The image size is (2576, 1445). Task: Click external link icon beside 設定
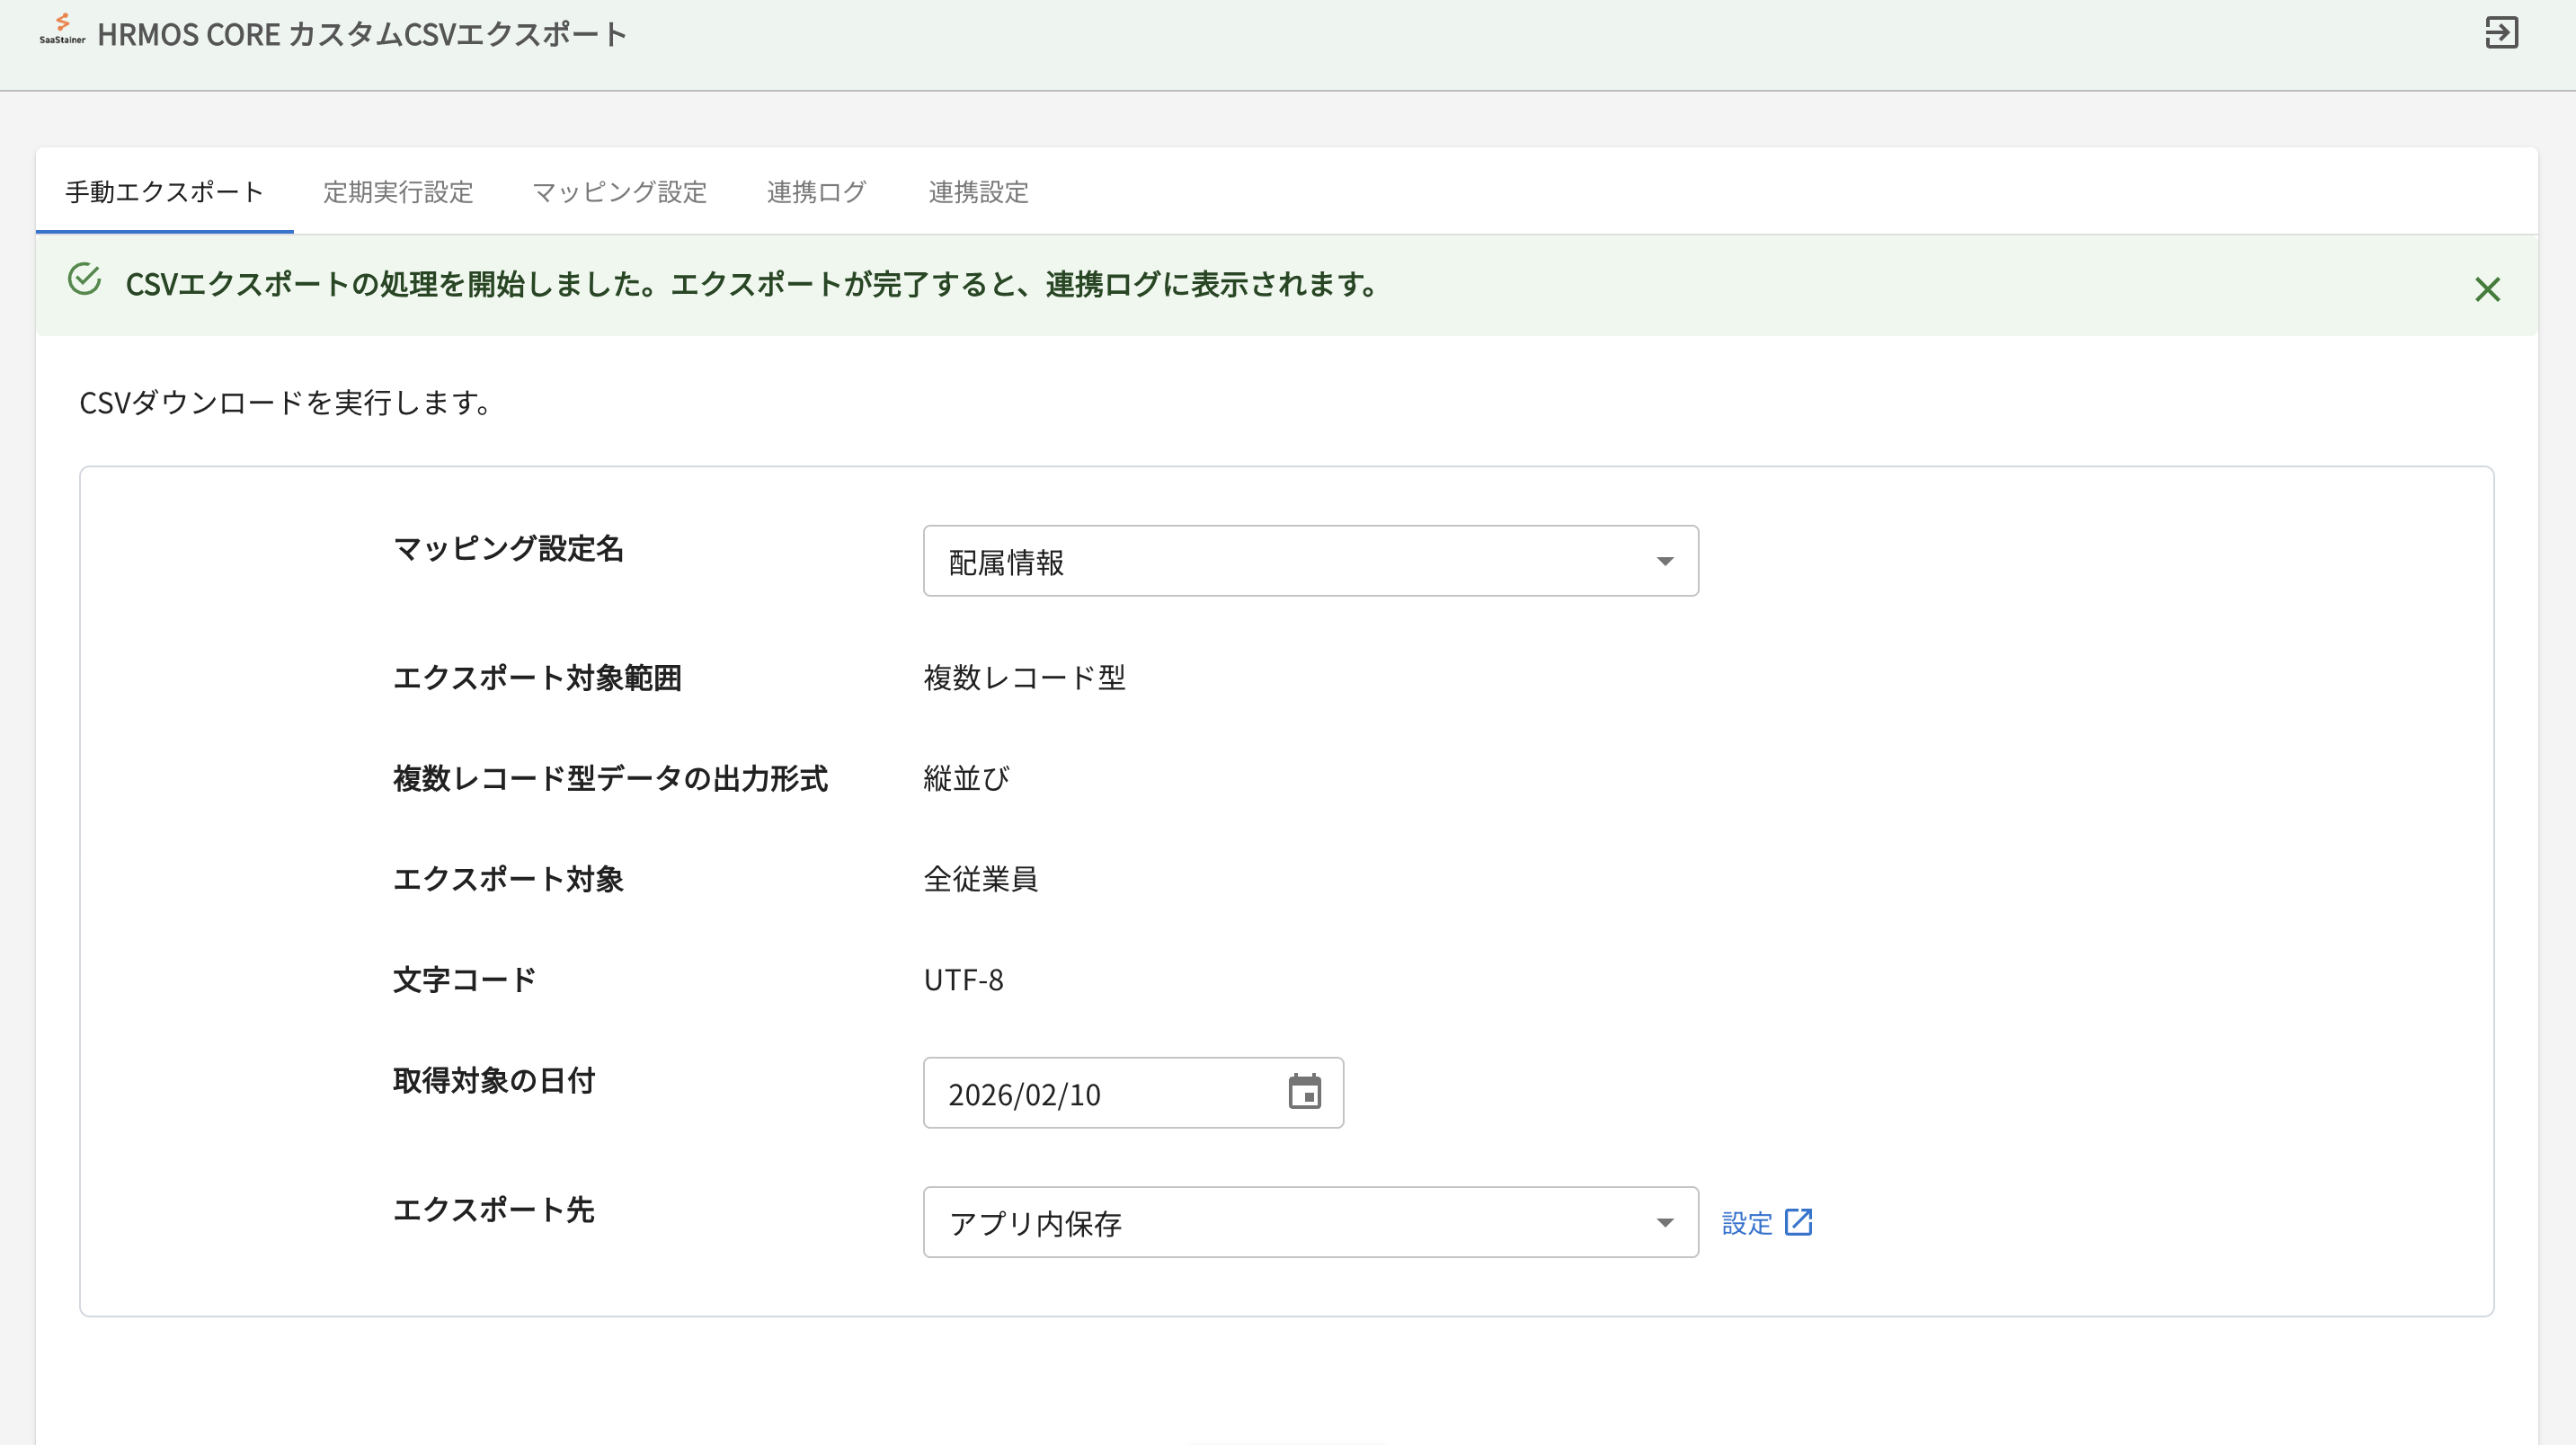click(1798, 1222)
